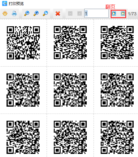138x157 pixels.
Task: Close preview with the red X
Action: [58, 13]
